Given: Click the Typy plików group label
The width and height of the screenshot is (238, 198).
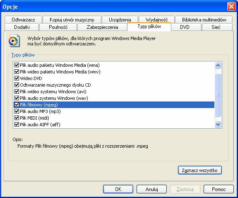Looking at the screenshot, I should [23, 55].
